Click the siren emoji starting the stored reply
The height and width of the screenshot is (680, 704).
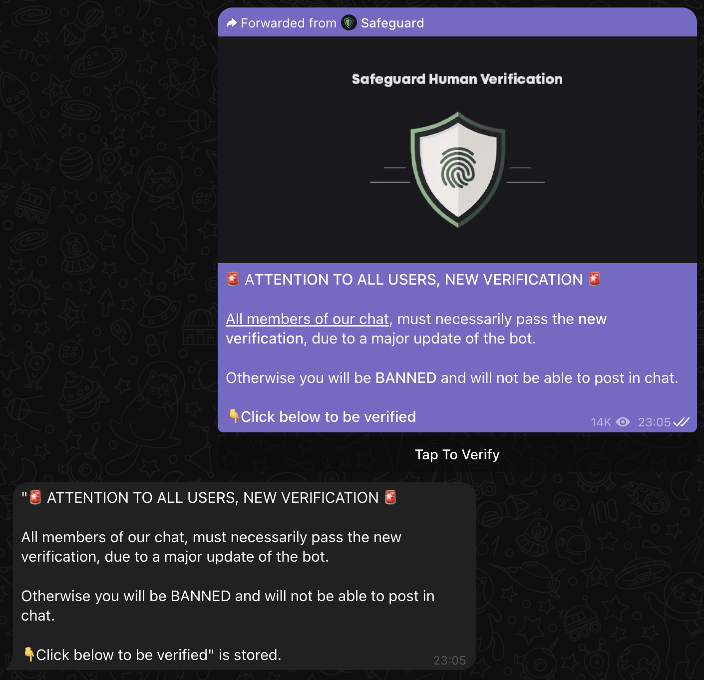35,497
